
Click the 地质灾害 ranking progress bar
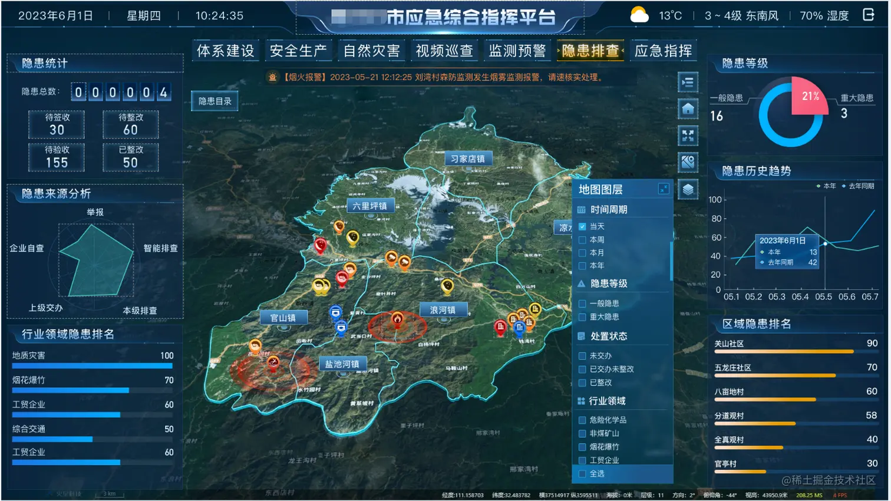[93, 366]
